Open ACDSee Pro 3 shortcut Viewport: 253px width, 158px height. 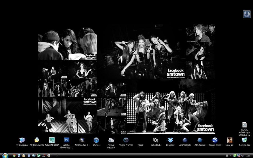[x=81, y=142]
